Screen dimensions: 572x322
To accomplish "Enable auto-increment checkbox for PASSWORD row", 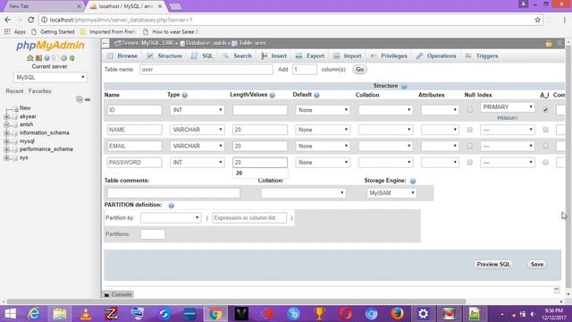I will point(545,163).
